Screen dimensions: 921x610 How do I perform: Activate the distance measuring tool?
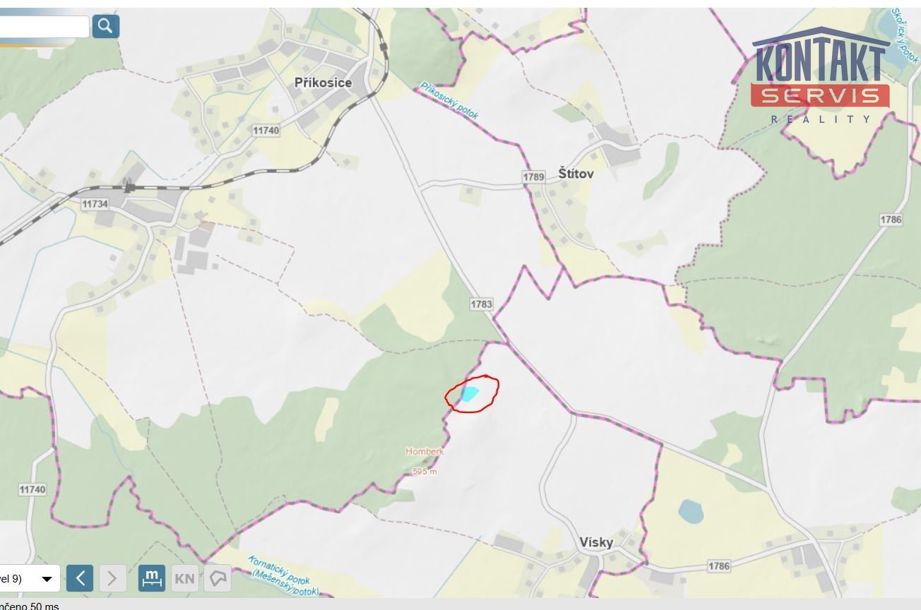[152, 578]
